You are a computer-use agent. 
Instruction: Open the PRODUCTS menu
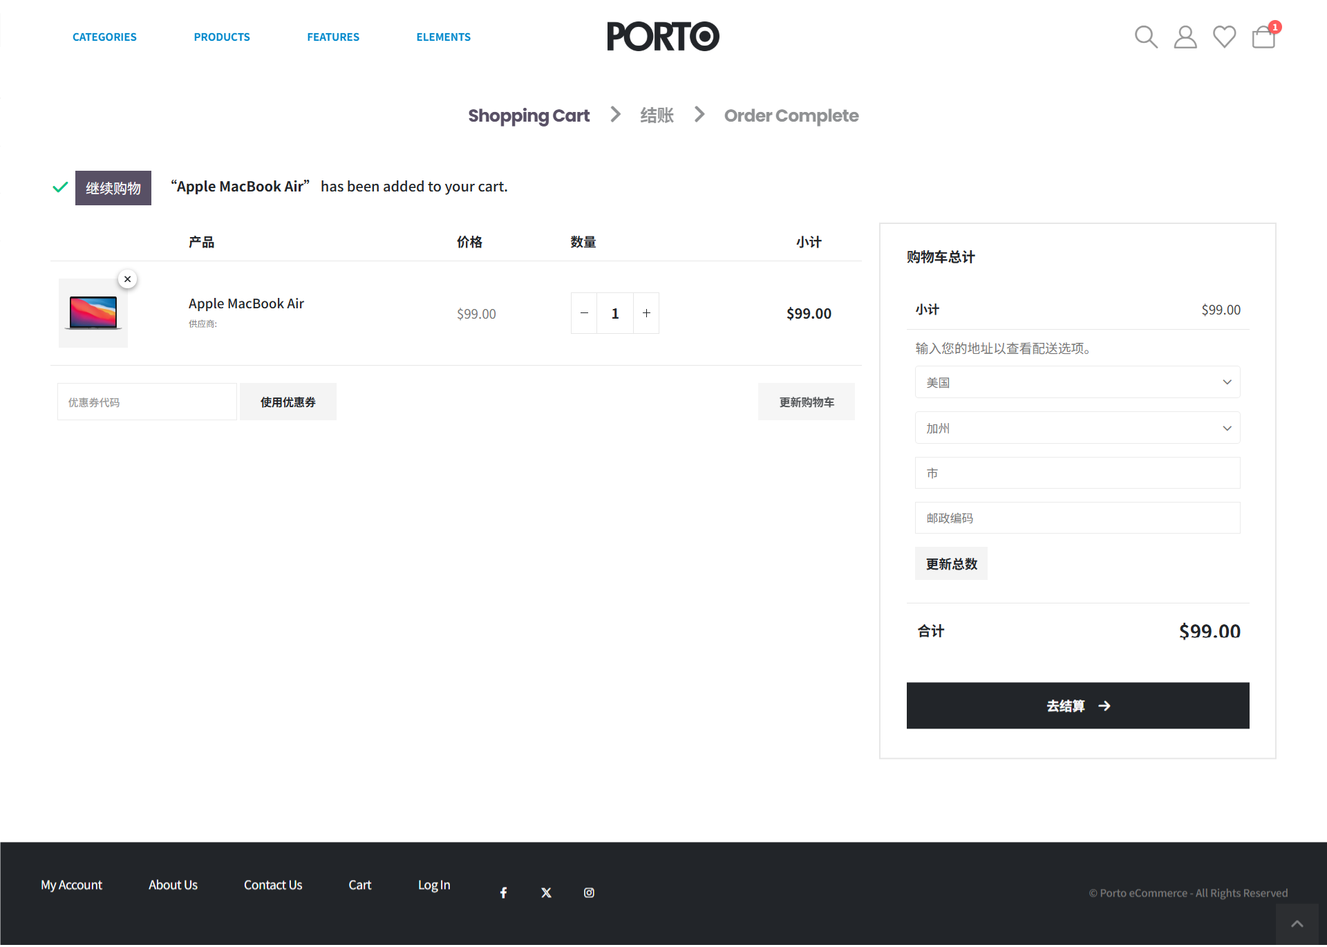tap(222, 37)
